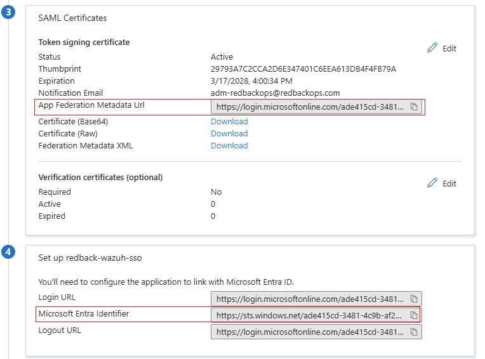Click the pencil icon for Verification certificates

432,183
